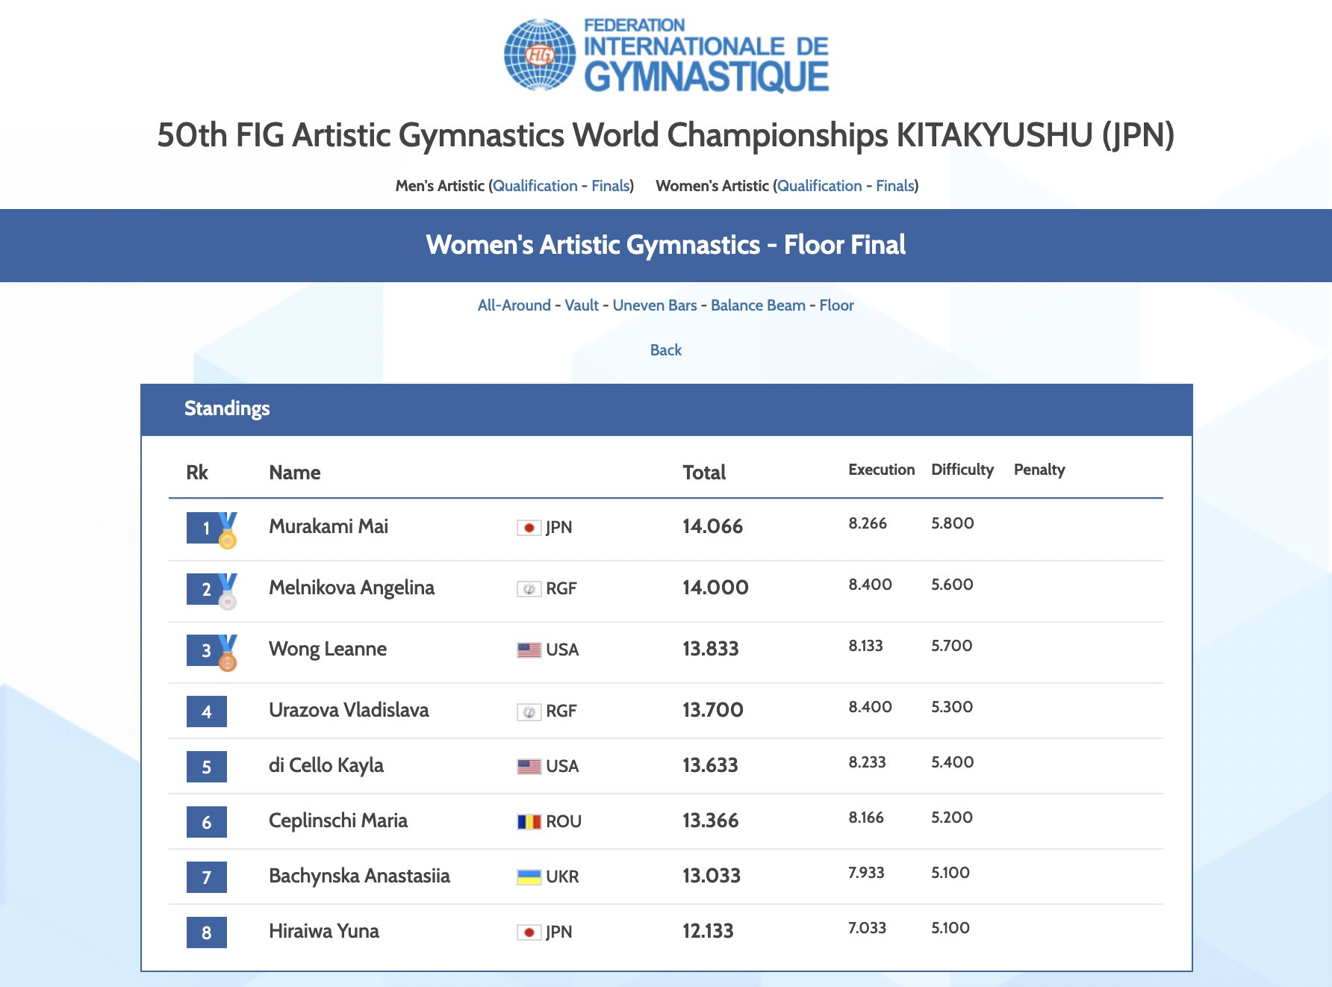This screenshot has height=987, width=1332.
Task: Click total score 13.633
Action: (710, 765)
